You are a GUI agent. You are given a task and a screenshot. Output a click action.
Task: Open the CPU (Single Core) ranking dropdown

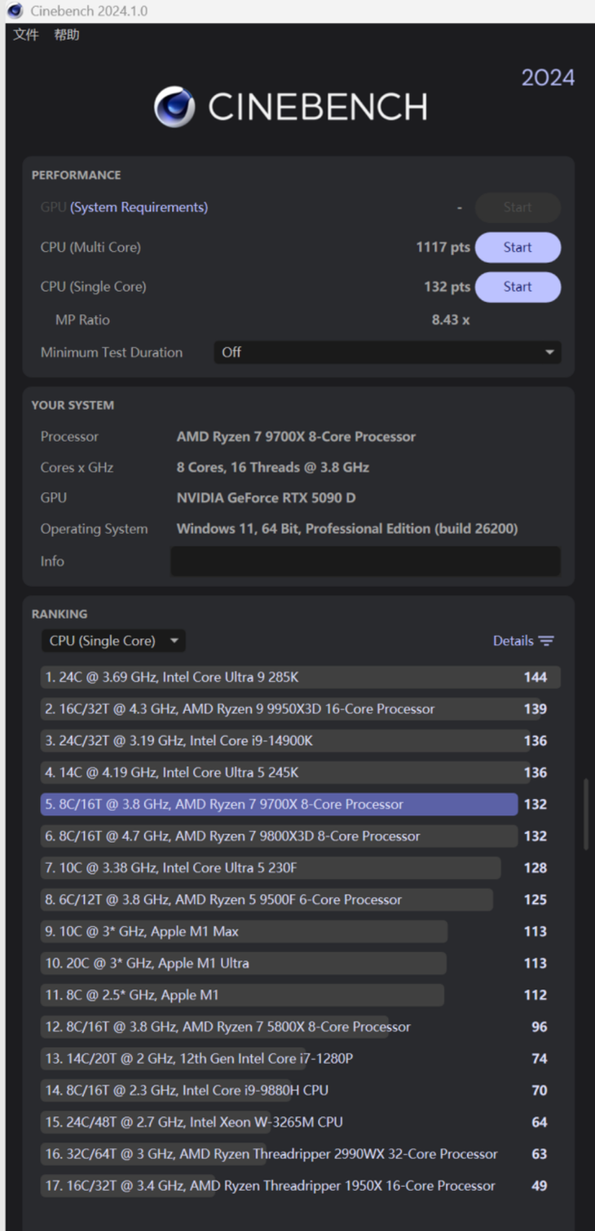pos(113,641)
